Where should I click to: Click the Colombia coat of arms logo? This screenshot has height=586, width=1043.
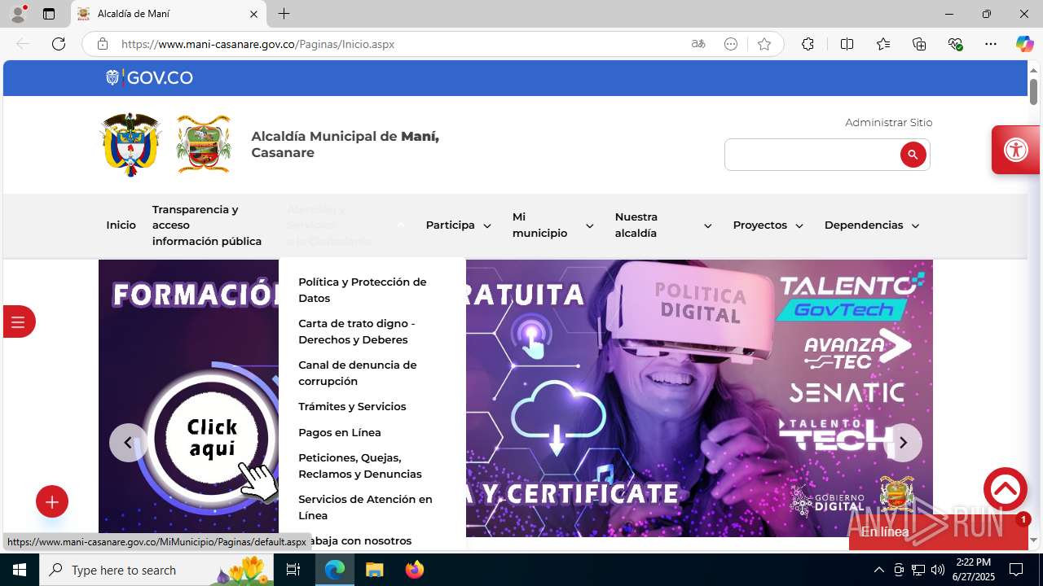point(130,144)
